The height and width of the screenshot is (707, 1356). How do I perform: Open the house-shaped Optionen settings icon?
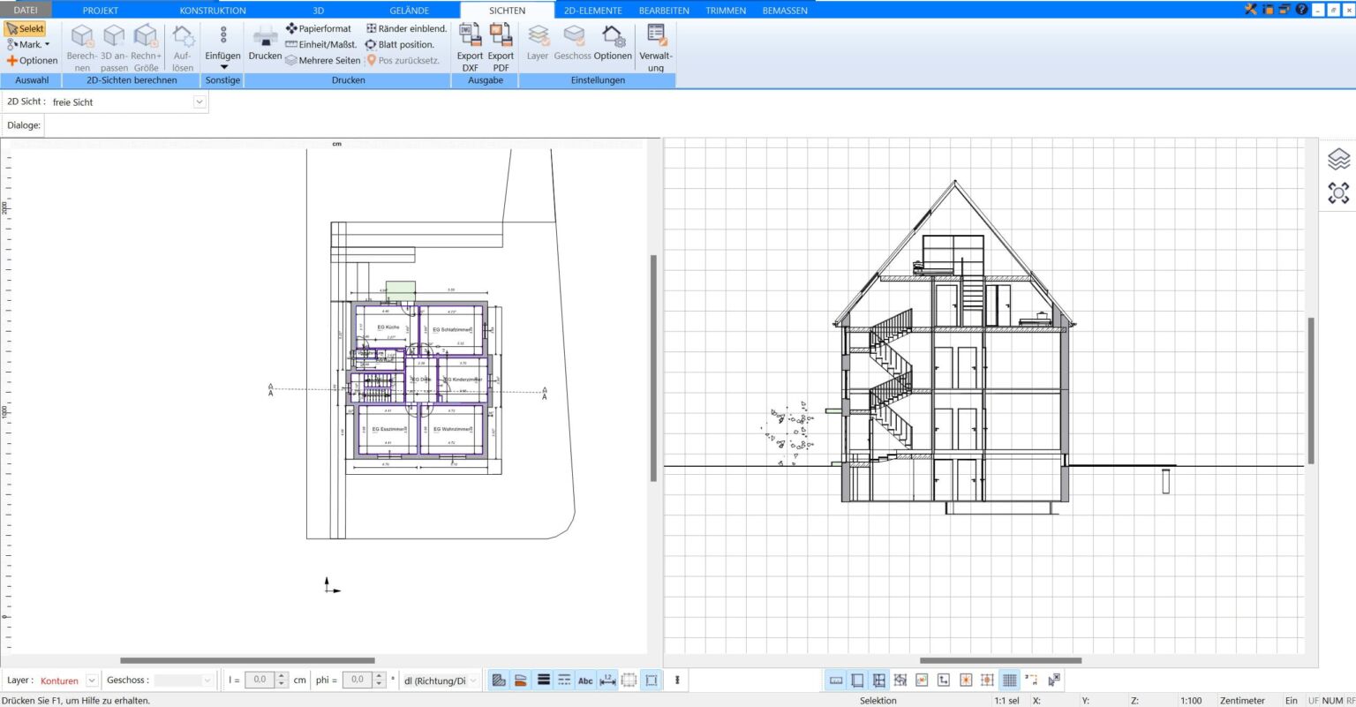[x=612, y=39]
